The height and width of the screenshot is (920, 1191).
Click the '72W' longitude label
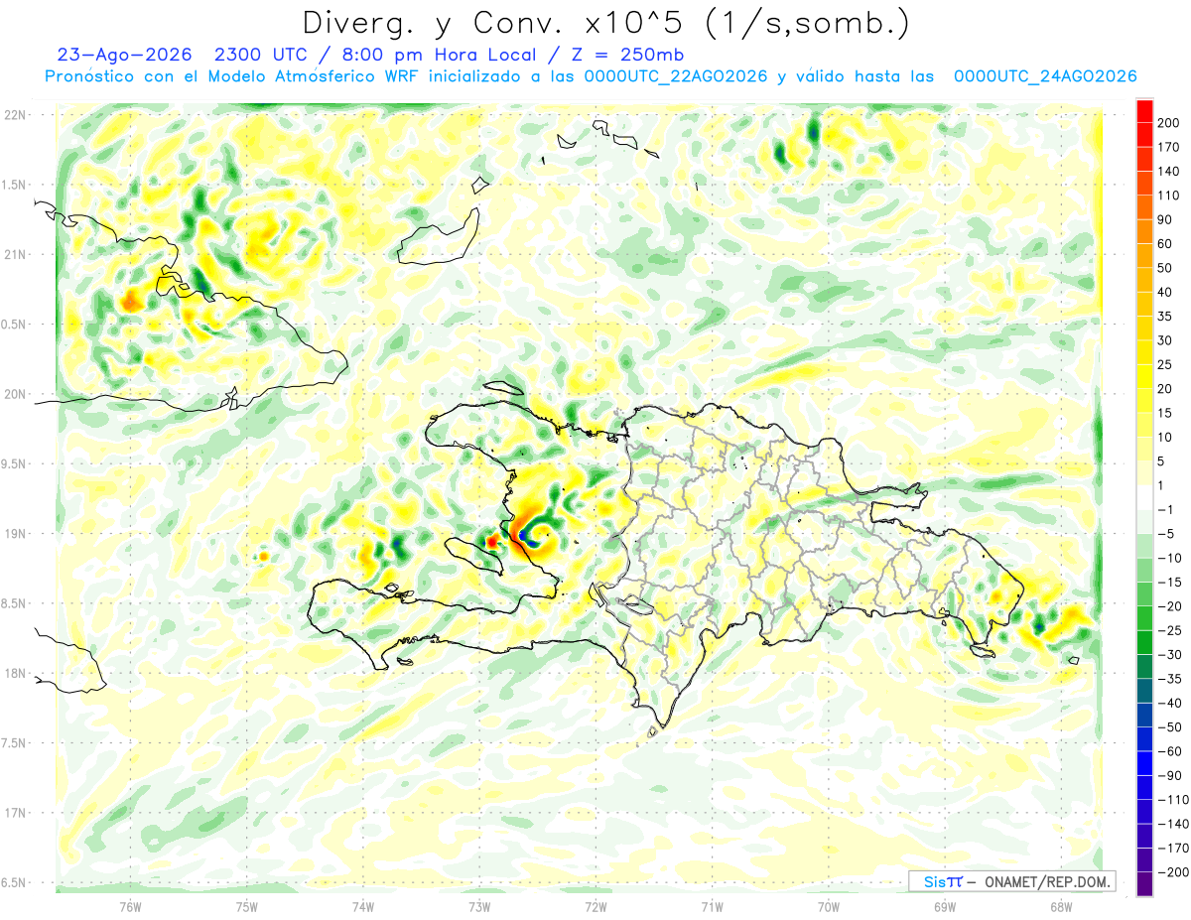coord(595,907)
